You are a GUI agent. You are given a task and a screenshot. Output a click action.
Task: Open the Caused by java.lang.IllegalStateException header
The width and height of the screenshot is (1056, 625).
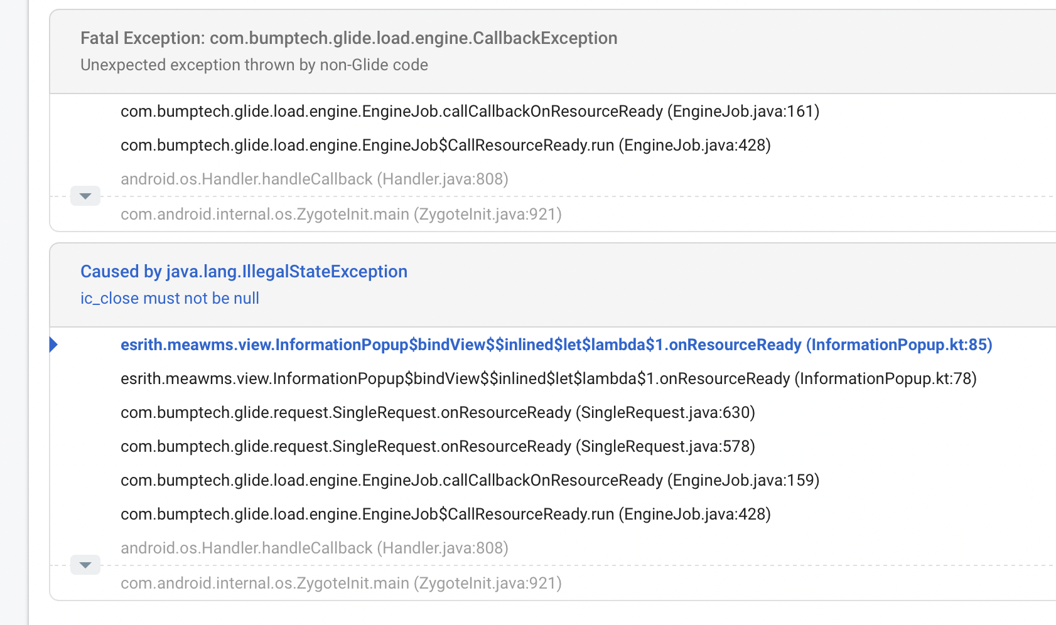[x=244, y=272]
